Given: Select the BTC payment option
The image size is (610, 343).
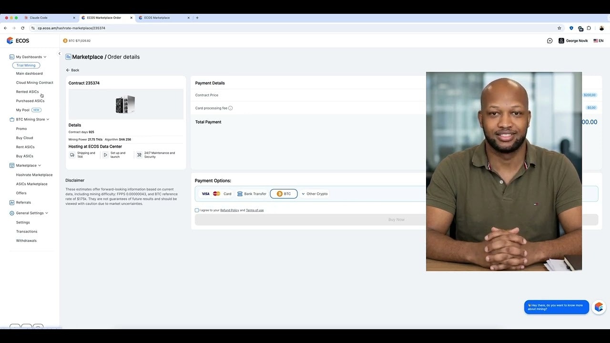Looking at the screenshot, I should (x=284, y=194).
